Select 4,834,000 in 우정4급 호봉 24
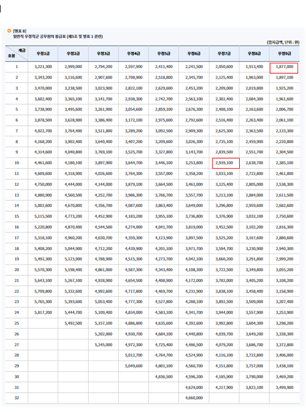 (133, 312)
